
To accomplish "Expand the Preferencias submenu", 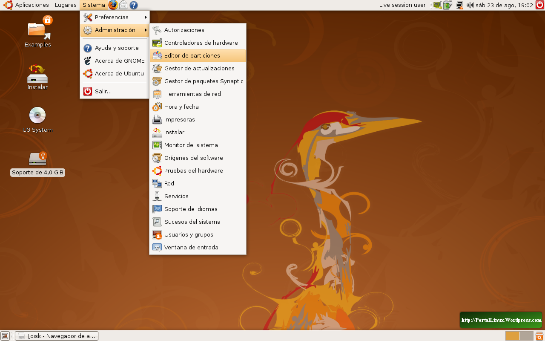I will (115, 17).
